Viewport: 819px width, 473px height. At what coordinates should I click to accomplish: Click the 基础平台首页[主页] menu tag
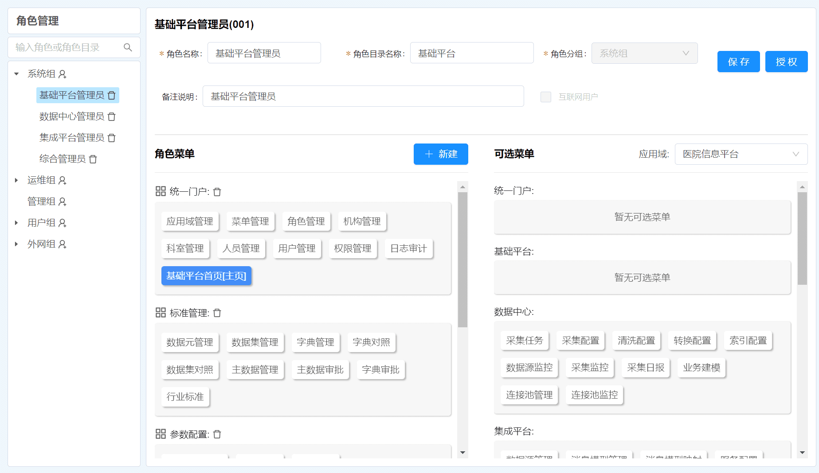[x=206, y=276]
